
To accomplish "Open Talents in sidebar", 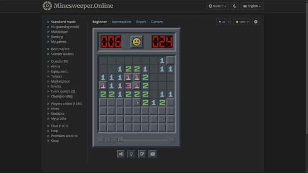I will (56, 76).
